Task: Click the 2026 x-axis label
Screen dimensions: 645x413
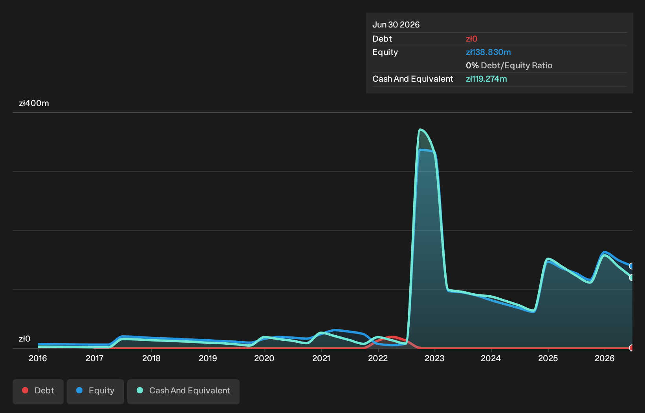Action: tap(605, 358)
